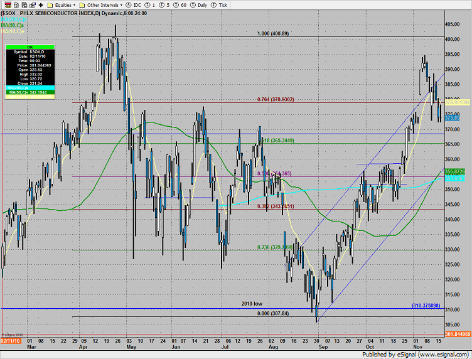Click the 0.382 Fibonacci level label
Image resolution: width=472 pixels, height=359 pixels.
coord(276,206)
